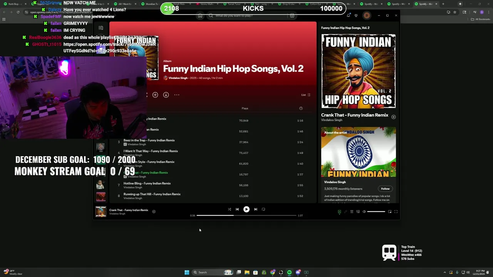493x277 pixels.
Task: Switch to Chrome from taskbar
Action: point(272,272)
